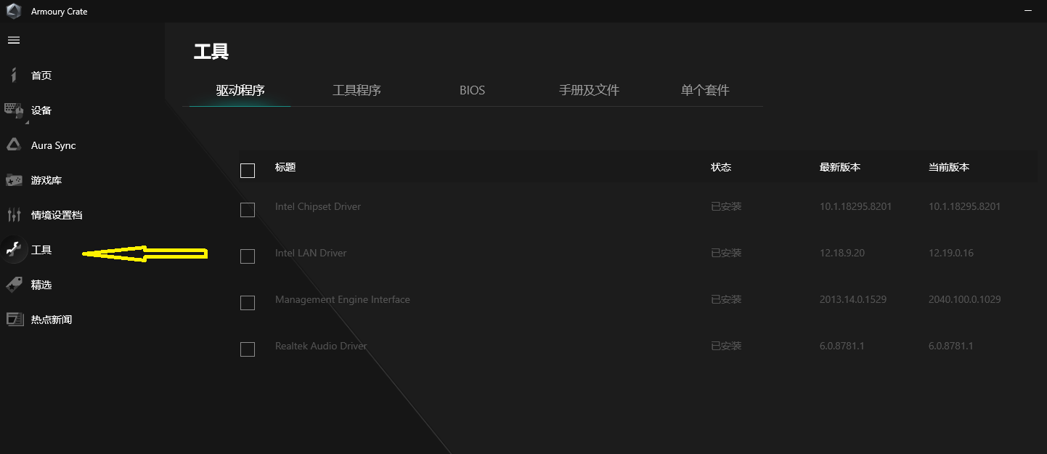Screen dimensions: 1047x454
Task: Open the Scenario Profiles (情境设置档) sliders icon
Action: (x=14, y=214)
